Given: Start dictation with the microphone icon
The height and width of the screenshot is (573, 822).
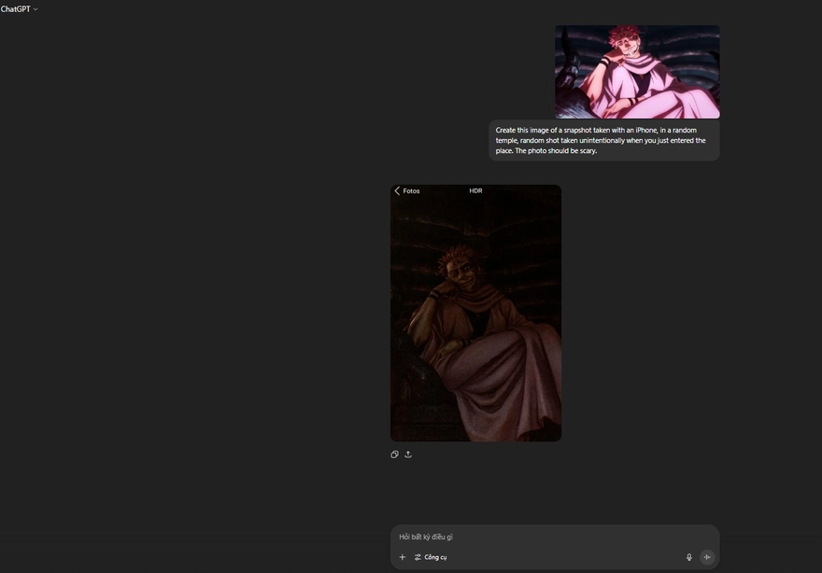Looking at the screenshot, I should (x=689, y=557).
